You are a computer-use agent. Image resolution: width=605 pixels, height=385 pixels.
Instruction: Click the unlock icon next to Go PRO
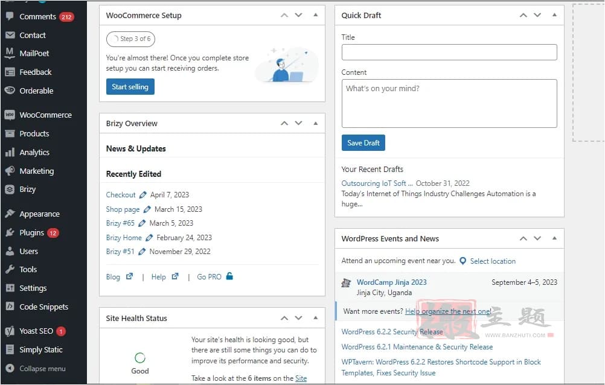click(229, 276)
